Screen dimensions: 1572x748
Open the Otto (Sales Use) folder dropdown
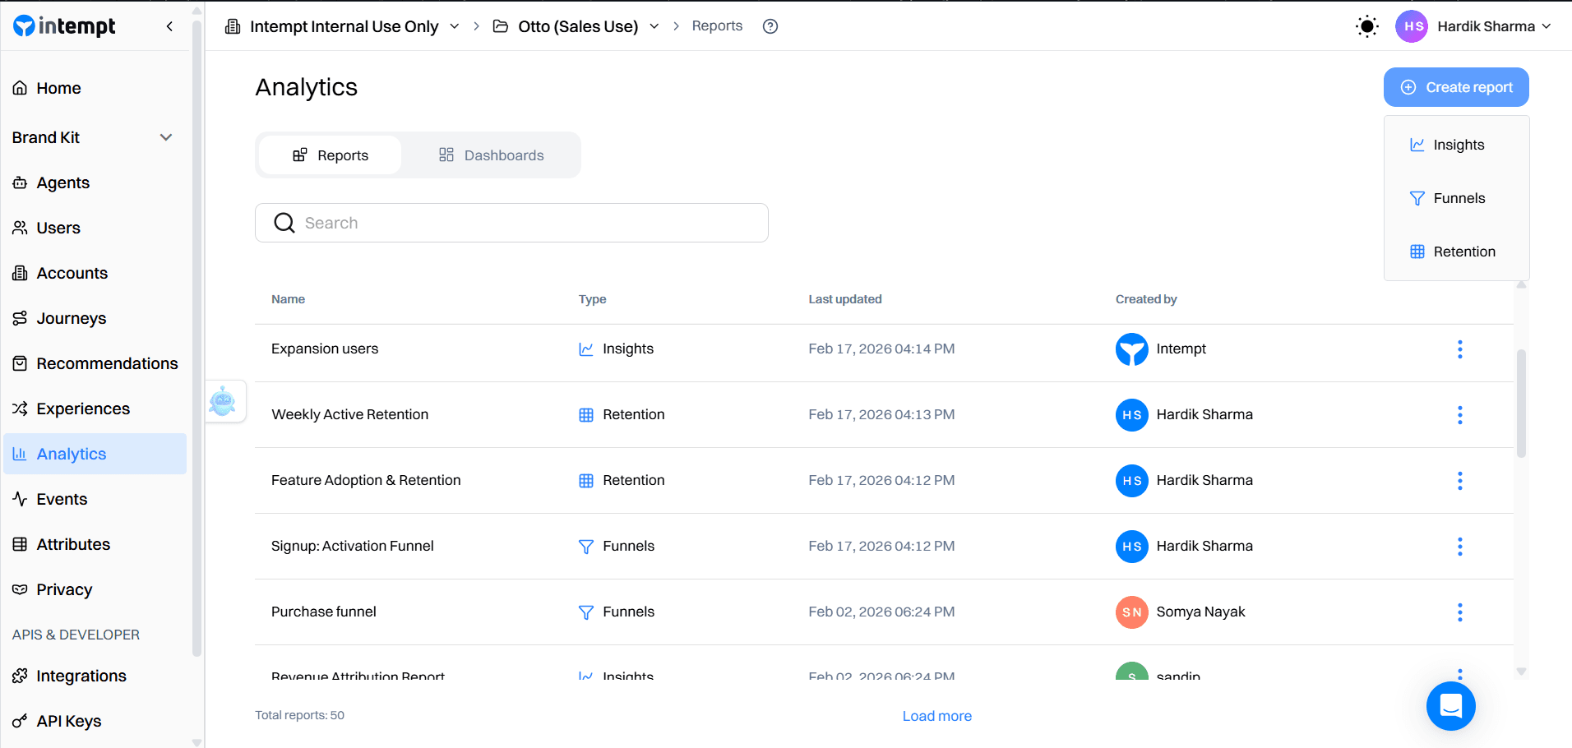[654, 25]
